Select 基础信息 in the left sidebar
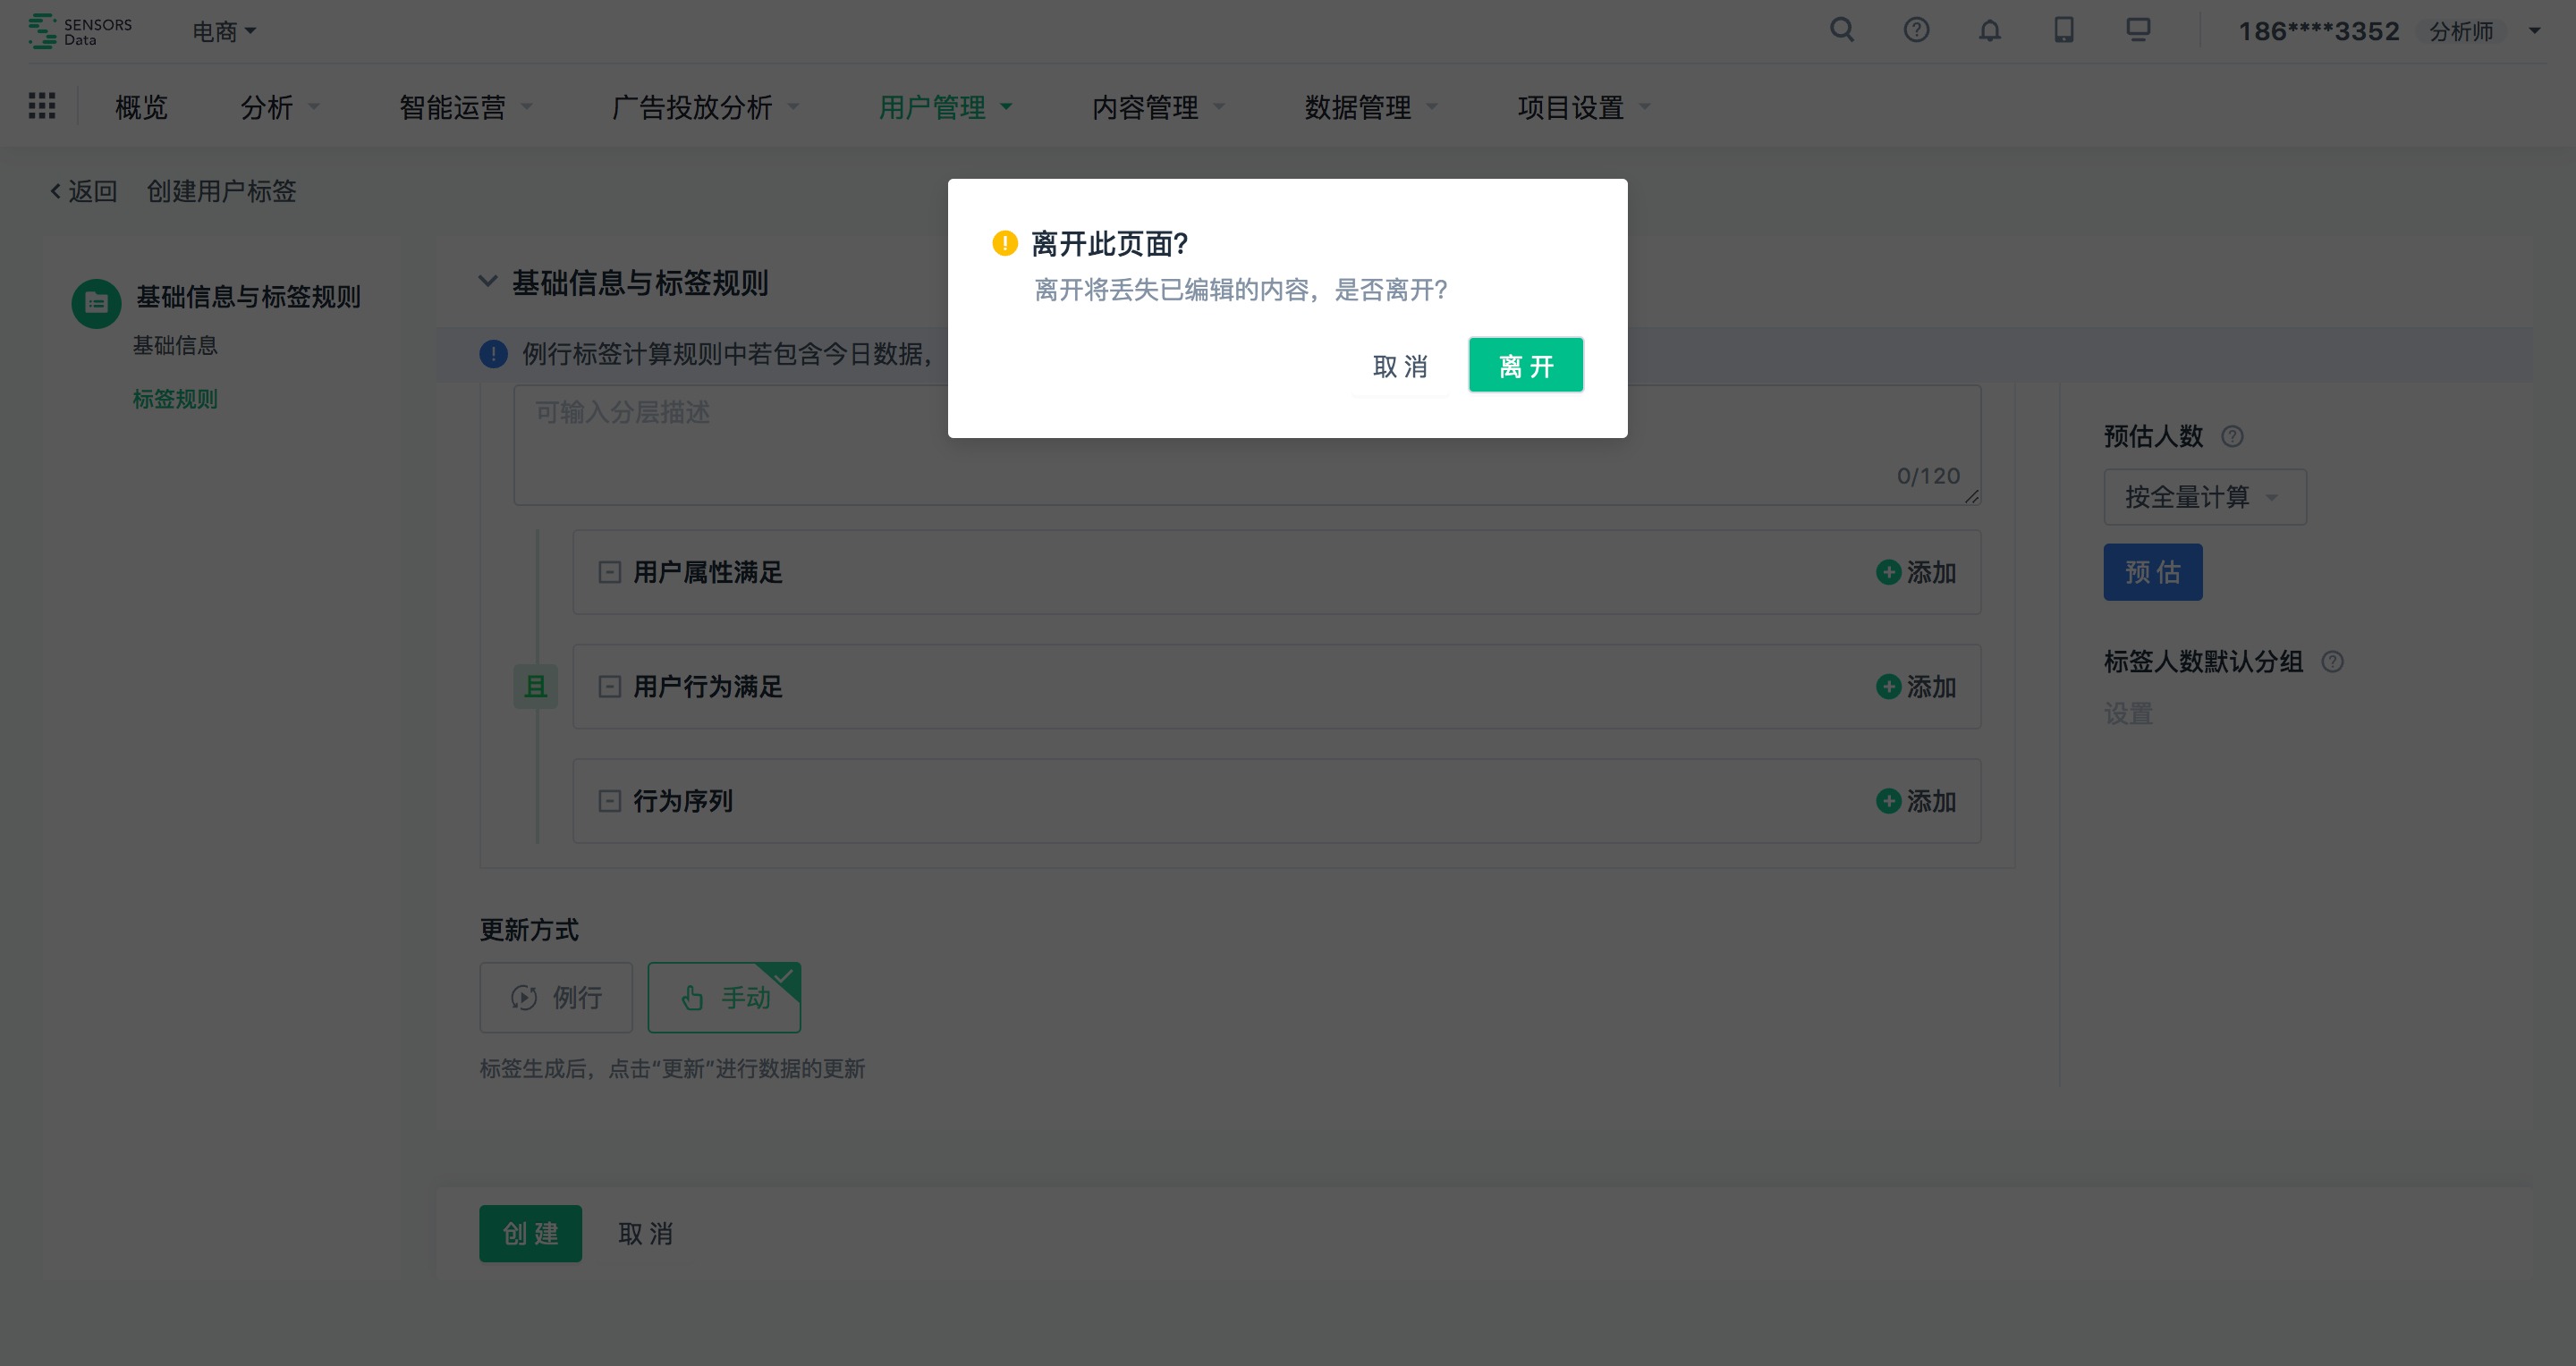The width and height of the screenshot is (2576, 1366). (x=175, y=346)
